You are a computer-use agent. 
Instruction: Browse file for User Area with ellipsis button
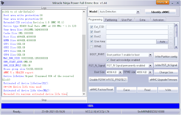[171, 42]
